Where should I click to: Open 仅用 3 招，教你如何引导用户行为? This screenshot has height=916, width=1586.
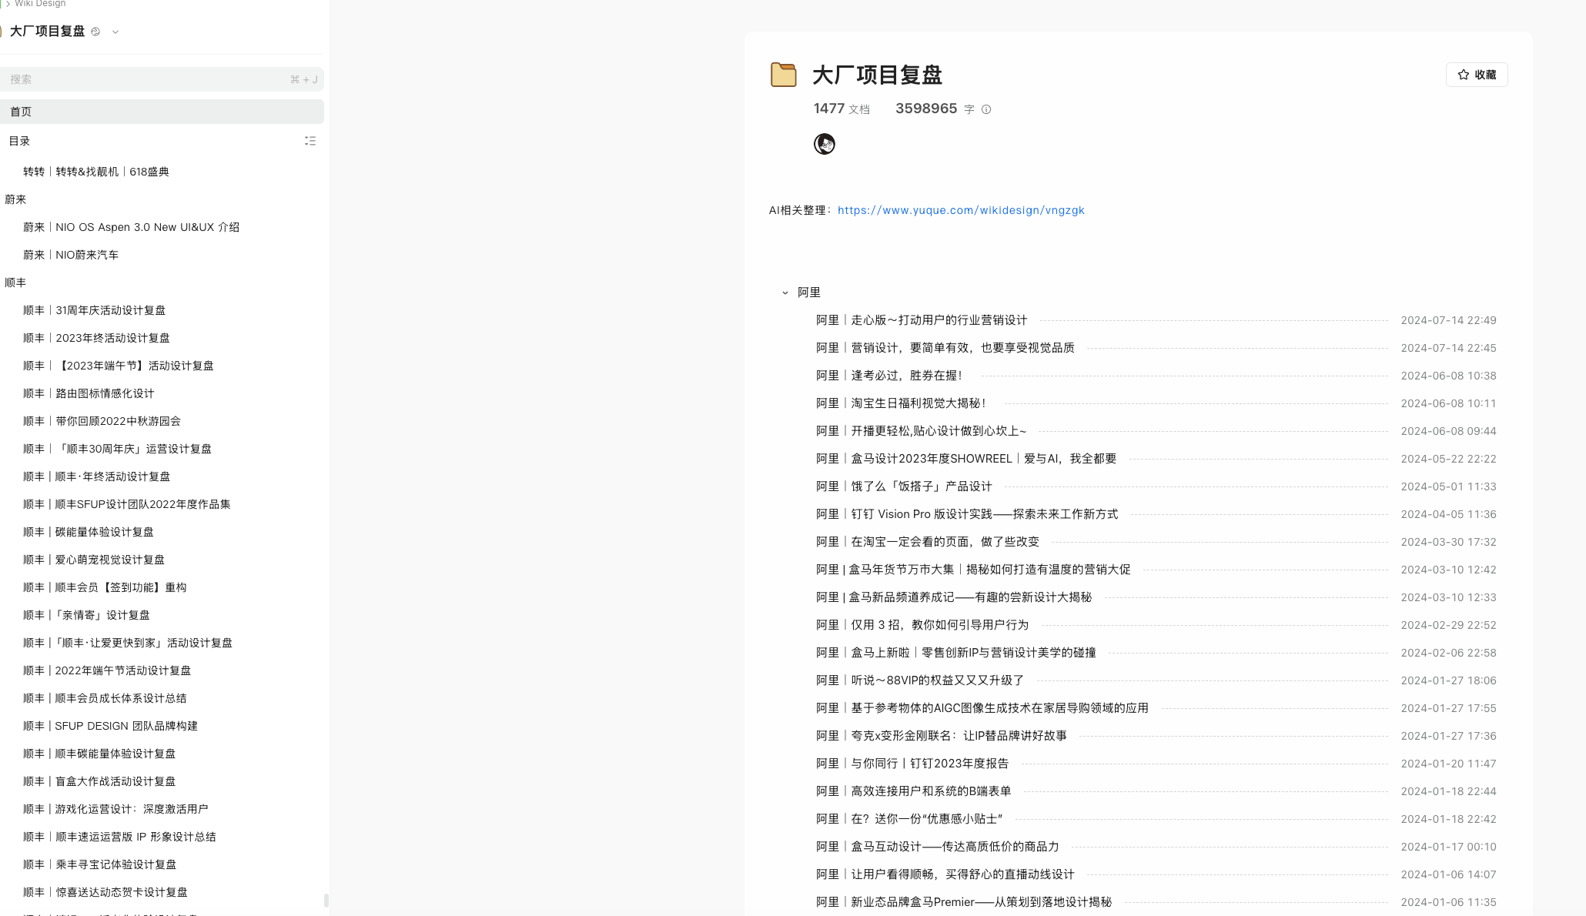click(x=922, y=625)
